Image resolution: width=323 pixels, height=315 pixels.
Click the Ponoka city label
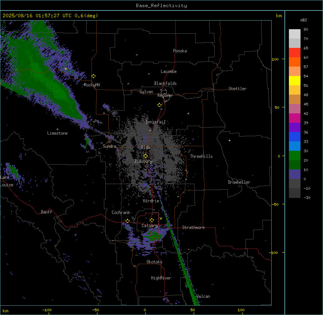point(180,51)
